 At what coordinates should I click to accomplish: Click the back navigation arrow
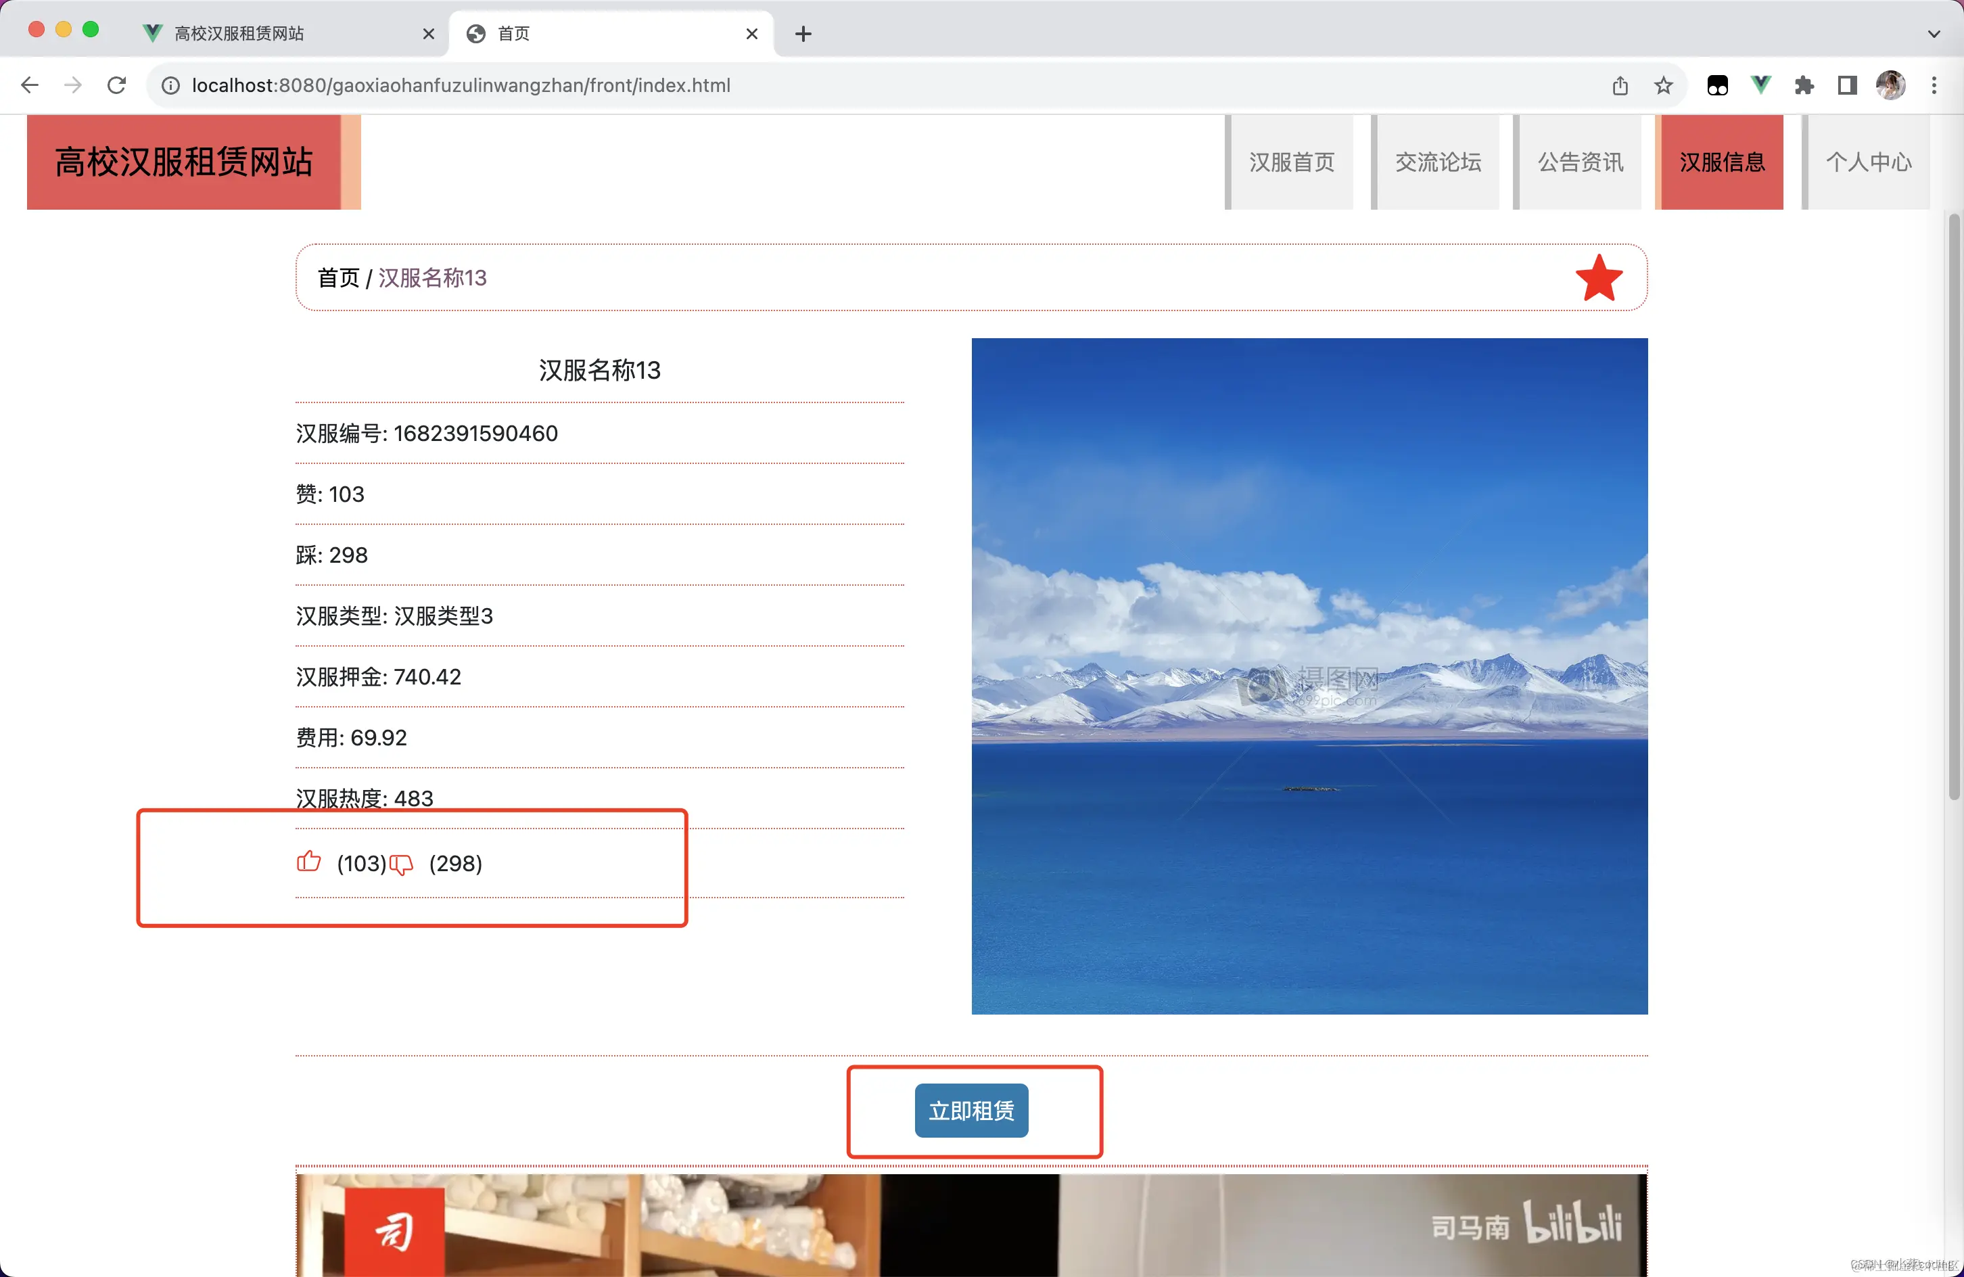(x=30, y=85)
